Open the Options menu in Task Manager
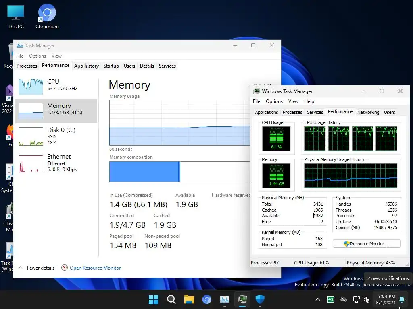This screenshot has height=309, width=413. pyautogui.click(x=38, y=56)
